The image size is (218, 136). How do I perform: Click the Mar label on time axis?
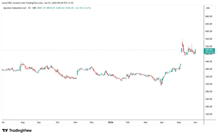146,122
